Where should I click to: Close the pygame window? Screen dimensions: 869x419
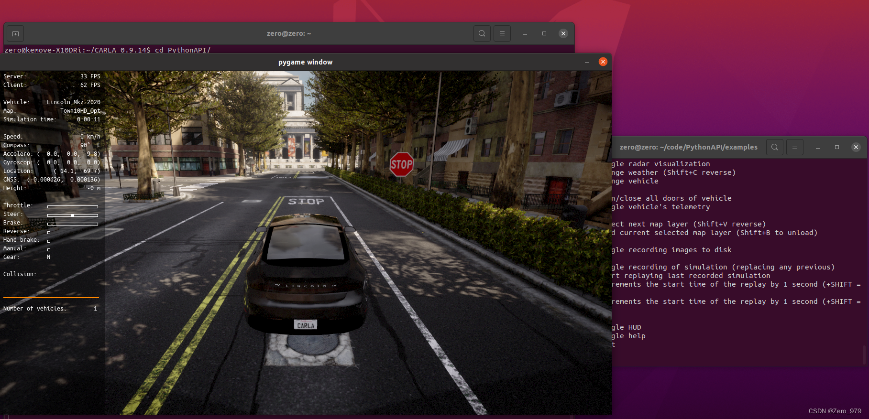coord(603,62)
